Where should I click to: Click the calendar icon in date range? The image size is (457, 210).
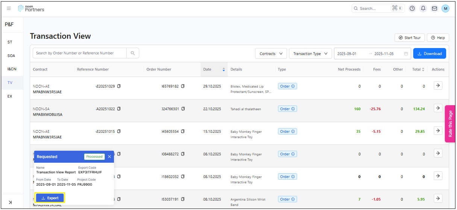point(406,54)
